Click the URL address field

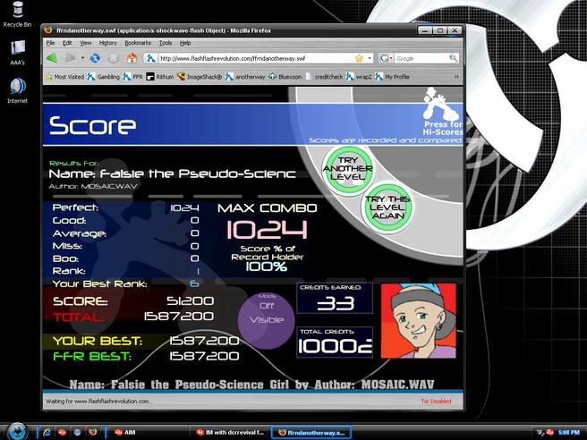coord(256,58)
